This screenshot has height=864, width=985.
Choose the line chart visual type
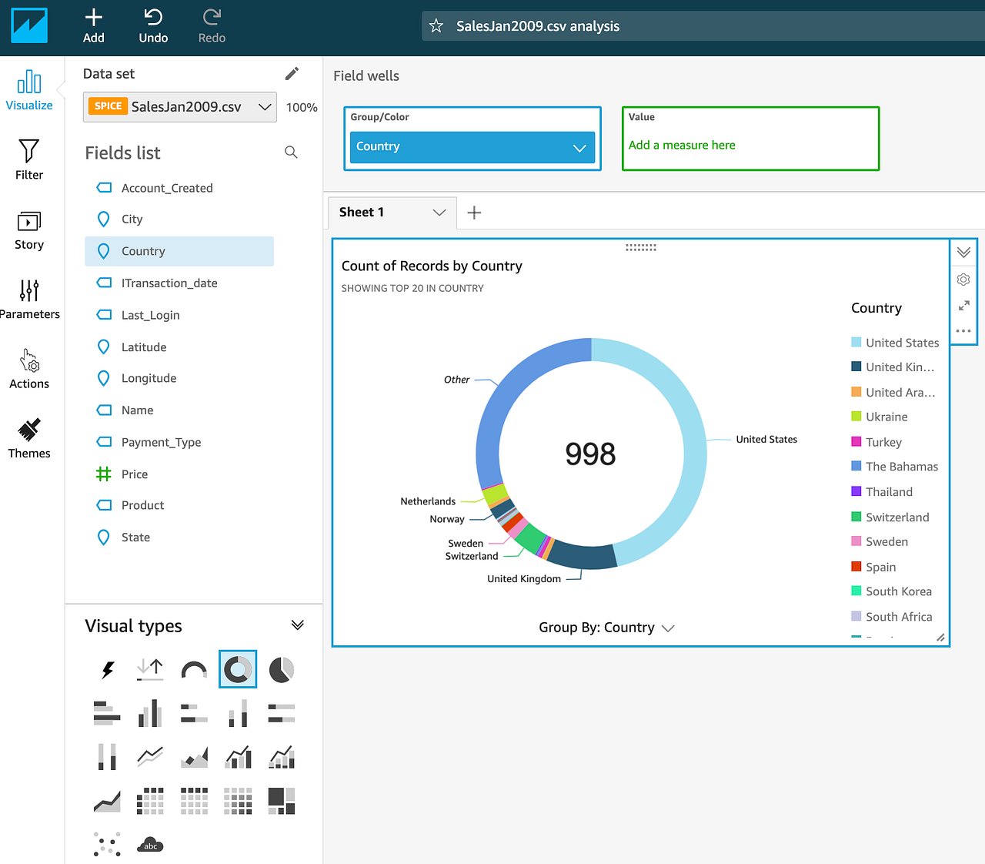tap(150, 757)
